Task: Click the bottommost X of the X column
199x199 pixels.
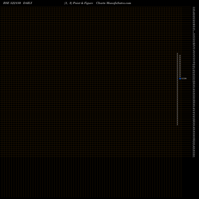Action: (x=178, y=125)
